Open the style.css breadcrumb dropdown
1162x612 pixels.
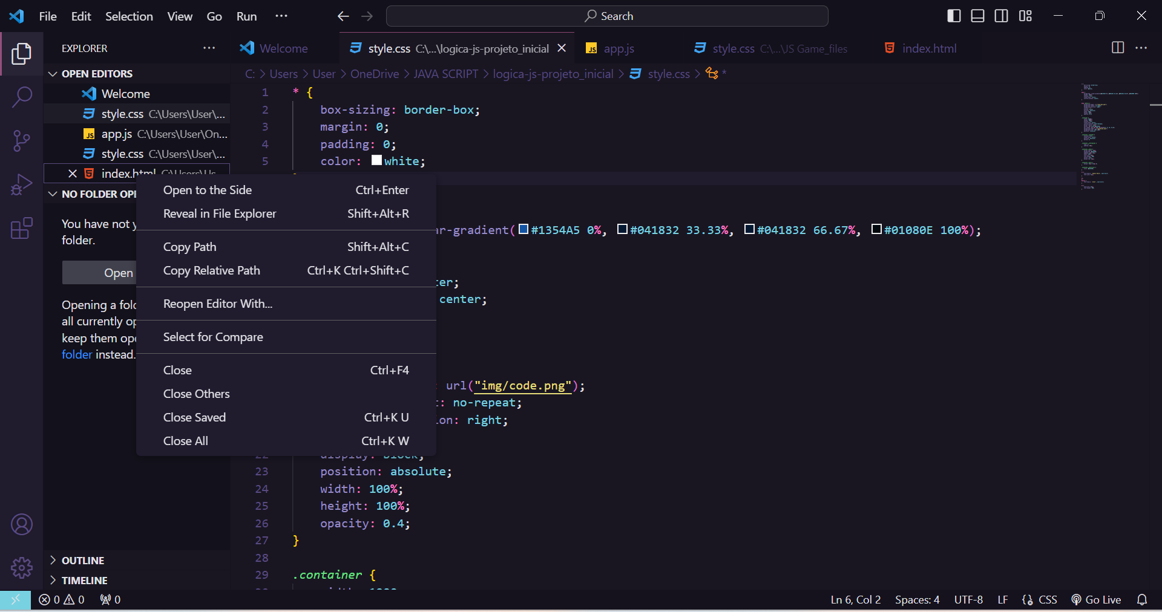click(x=669, y=73)
